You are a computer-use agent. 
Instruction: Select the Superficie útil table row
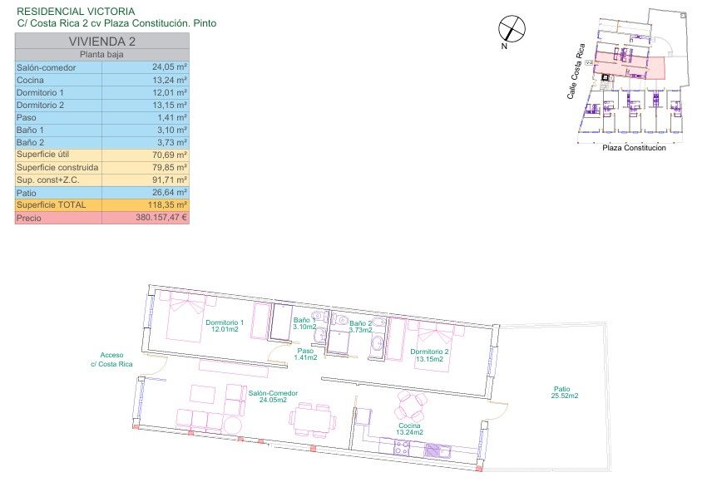pyautogui.click(x=102, y=155)
